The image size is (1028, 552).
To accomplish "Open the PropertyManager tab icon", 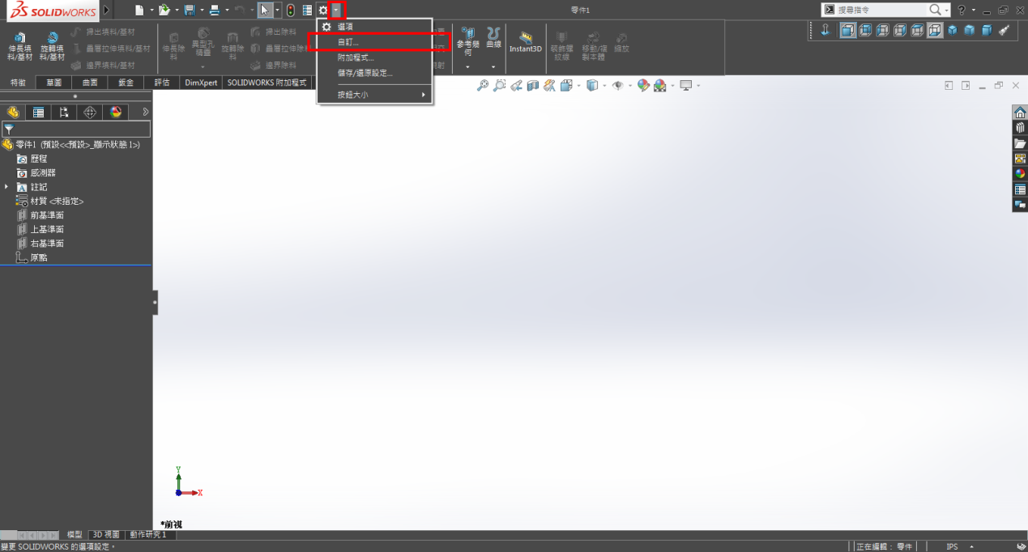I will [x=38, y=113].
